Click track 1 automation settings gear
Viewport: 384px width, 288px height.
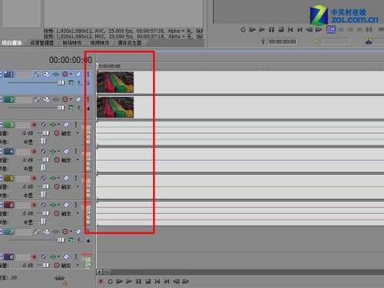(x=65, y=74)
